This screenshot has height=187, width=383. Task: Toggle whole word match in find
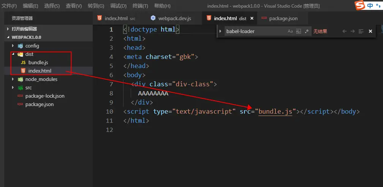[x=299, y=31]
